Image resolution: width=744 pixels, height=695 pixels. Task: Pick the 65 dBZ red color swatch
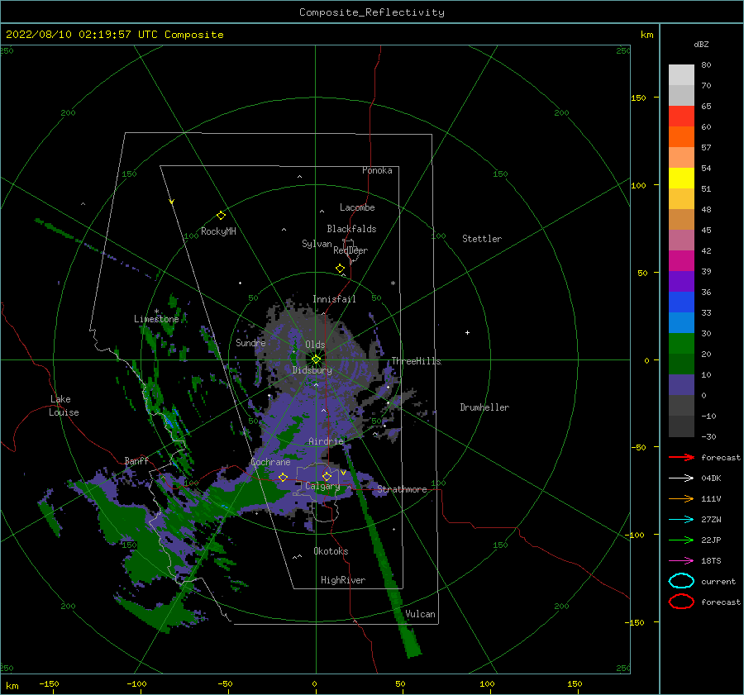tap(681, 116)
